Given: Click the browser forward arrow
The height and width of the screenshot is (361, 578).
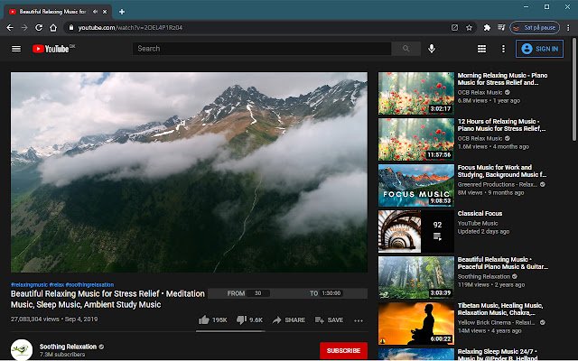Looking at the screenshot, I should (24, 28).
